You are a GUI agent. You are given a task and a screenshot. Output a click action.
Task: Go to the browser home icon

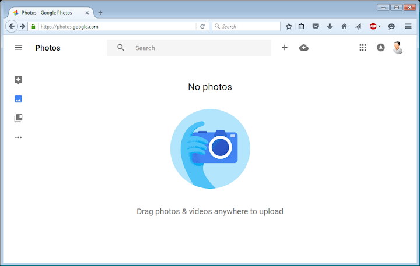[x=345, y=26]
